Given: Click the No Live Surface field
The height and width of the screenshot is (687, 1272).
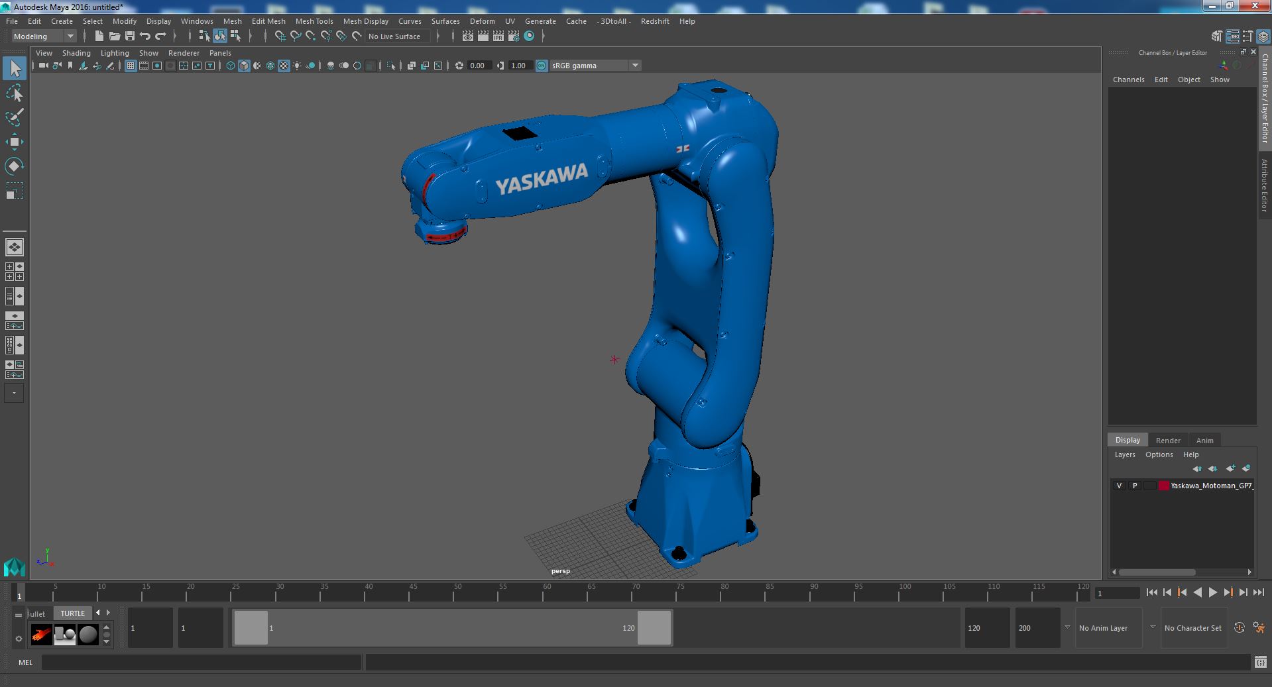Looking at the screenshot, I should coord(398,36).
